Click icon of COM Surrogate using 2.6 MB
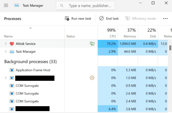This screenshot has width=172, height=113. click(12, 94)
